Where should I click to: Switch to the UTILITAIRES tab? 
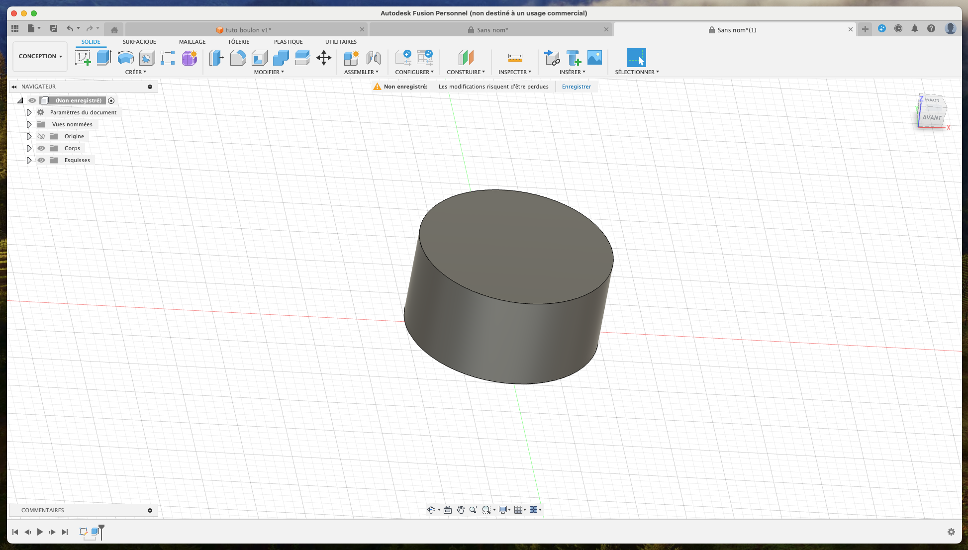pyautogui.click(x=341, y=42)
